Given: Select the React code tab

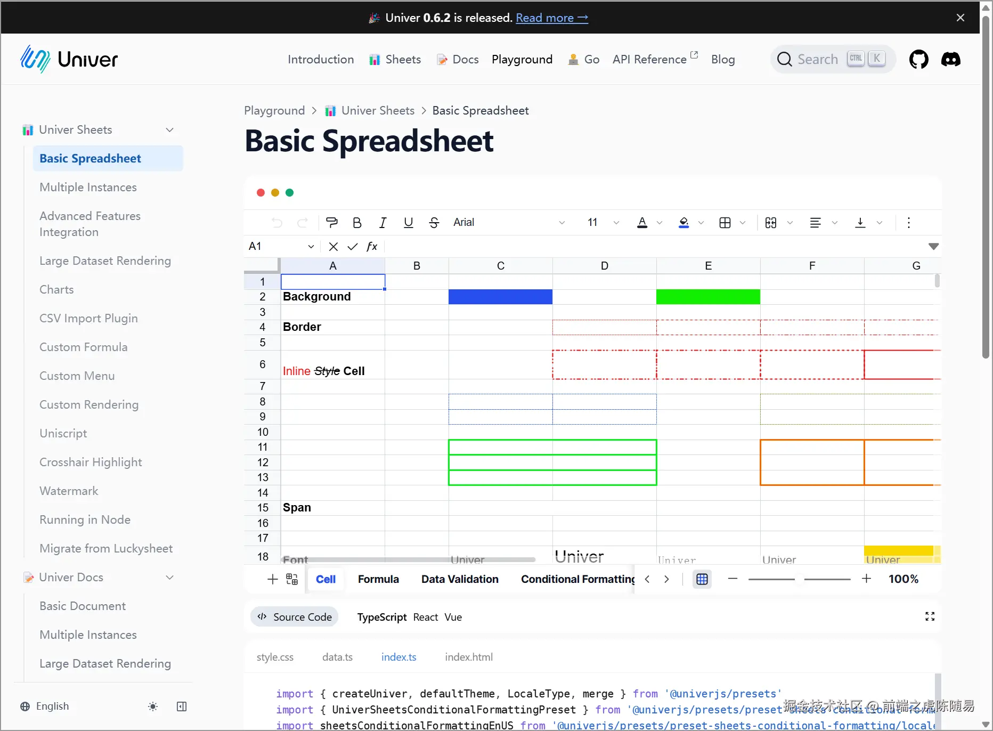Looking at the screenshot, I should [x=426, y=617].
